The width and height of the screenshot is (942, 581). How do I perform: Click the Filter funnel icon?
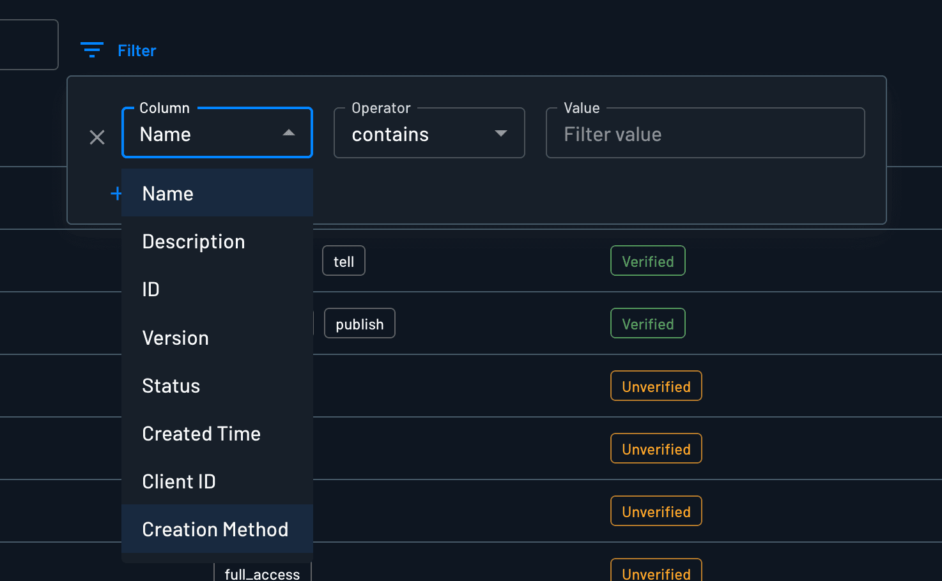(91, 50)
